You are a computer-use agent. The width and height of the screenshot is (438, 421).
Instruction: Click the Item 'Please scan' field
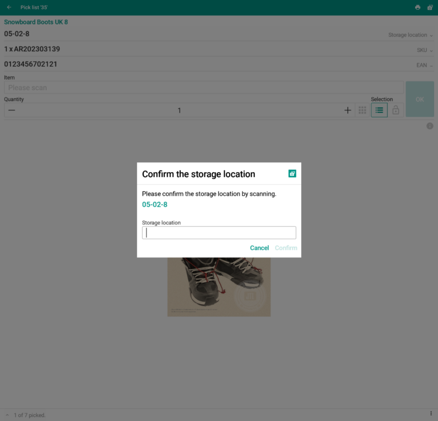203,88
